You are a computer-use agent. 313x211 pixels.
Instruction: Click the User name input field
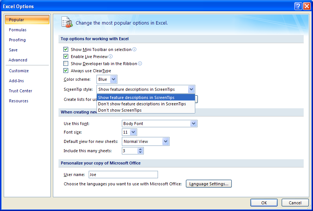coord(123,175)
